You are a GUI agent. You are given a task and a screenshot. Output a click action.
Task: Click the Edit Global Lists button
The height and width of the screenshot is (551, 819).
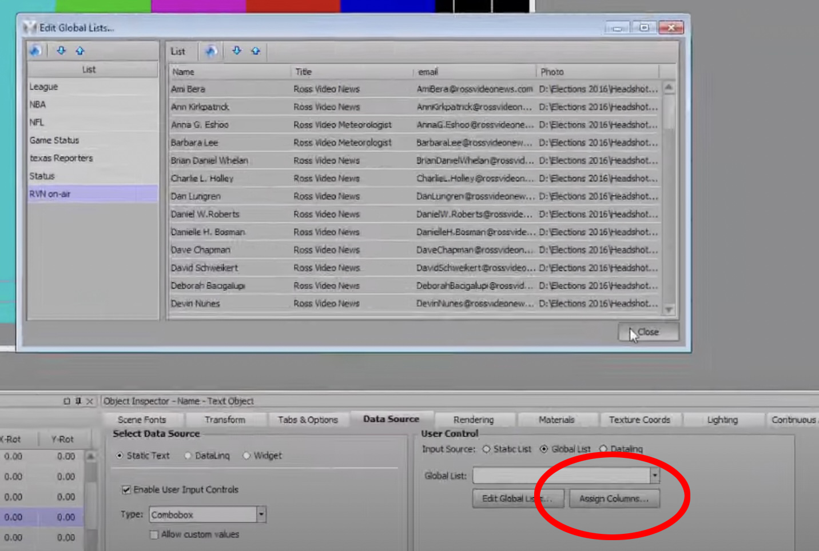[518, 498]
